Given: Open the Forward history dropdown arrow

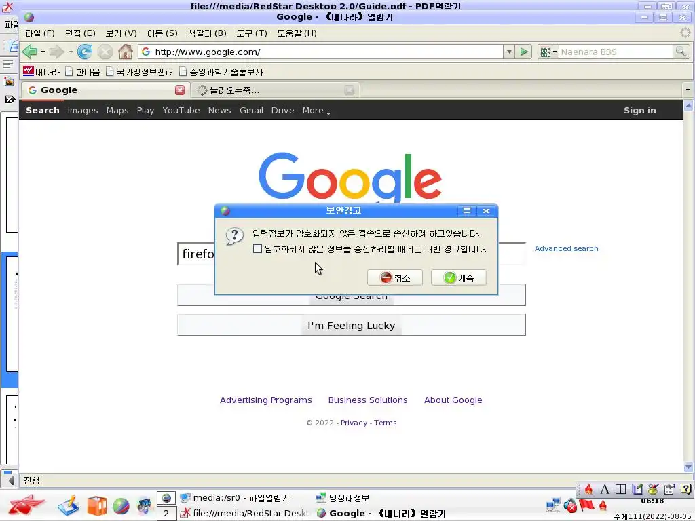Looking at the screenshot, I should pos(71,52).
